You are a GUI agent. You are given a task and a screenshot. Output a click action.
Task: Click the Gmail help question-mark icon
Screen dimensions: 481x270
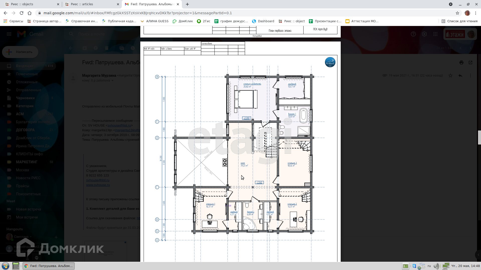pos(413,34)
